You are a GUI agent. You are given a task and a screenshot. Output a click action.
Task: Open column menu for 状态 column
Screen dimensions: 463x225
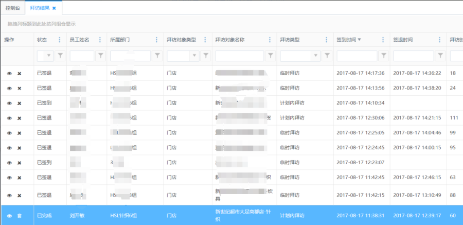click(60, 40)
